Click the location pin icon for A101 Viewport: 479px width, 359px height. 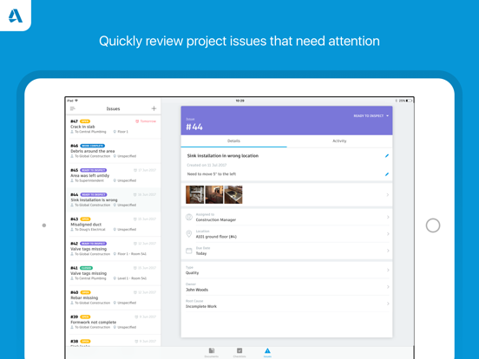[189, 234]
